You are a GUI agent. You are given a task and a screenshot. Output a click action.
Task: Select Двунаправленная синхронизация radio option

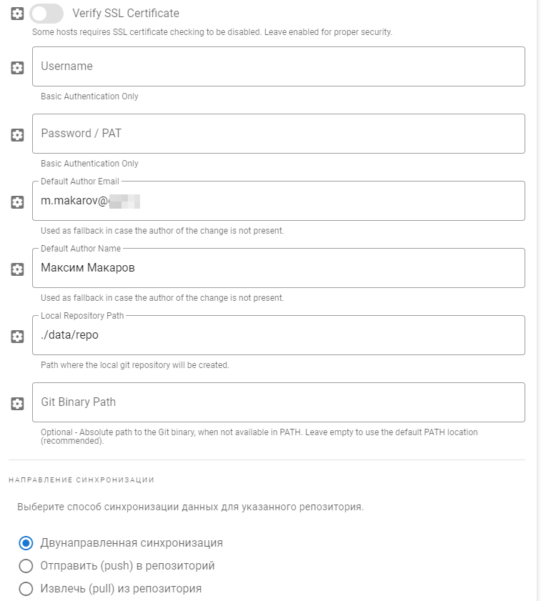pos(26,543)
